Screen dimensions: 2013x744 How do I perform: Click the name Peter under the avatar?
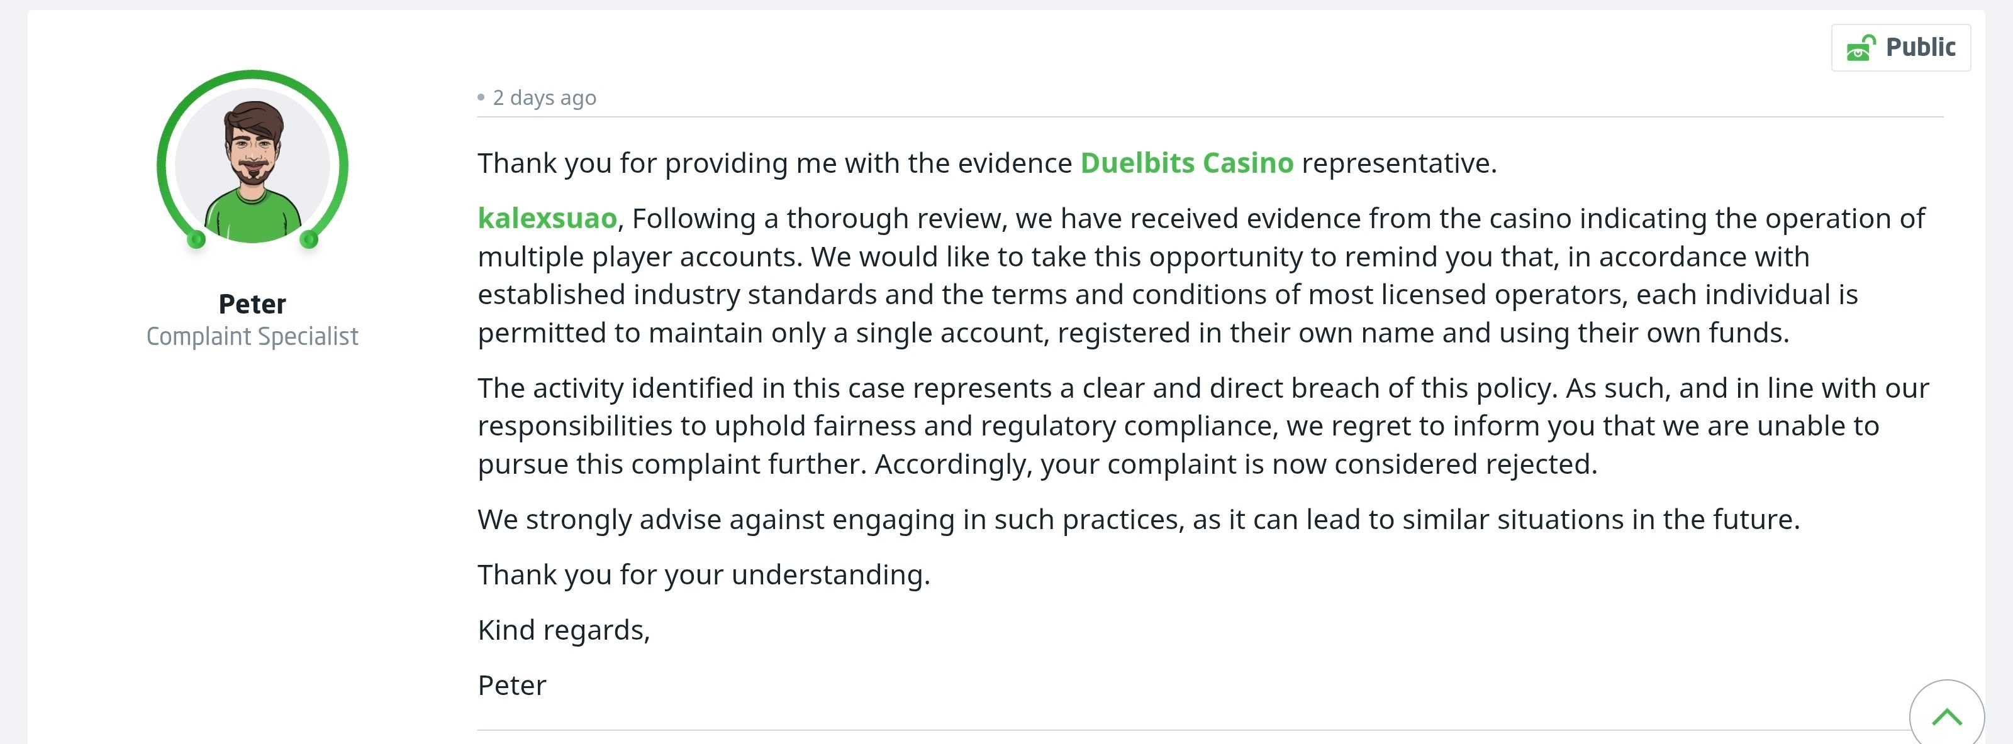252,304
